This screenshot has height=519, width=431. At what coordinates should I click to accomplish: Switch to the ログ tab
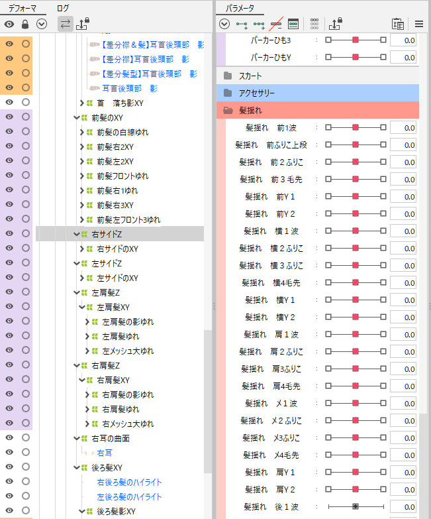point(63,8)
